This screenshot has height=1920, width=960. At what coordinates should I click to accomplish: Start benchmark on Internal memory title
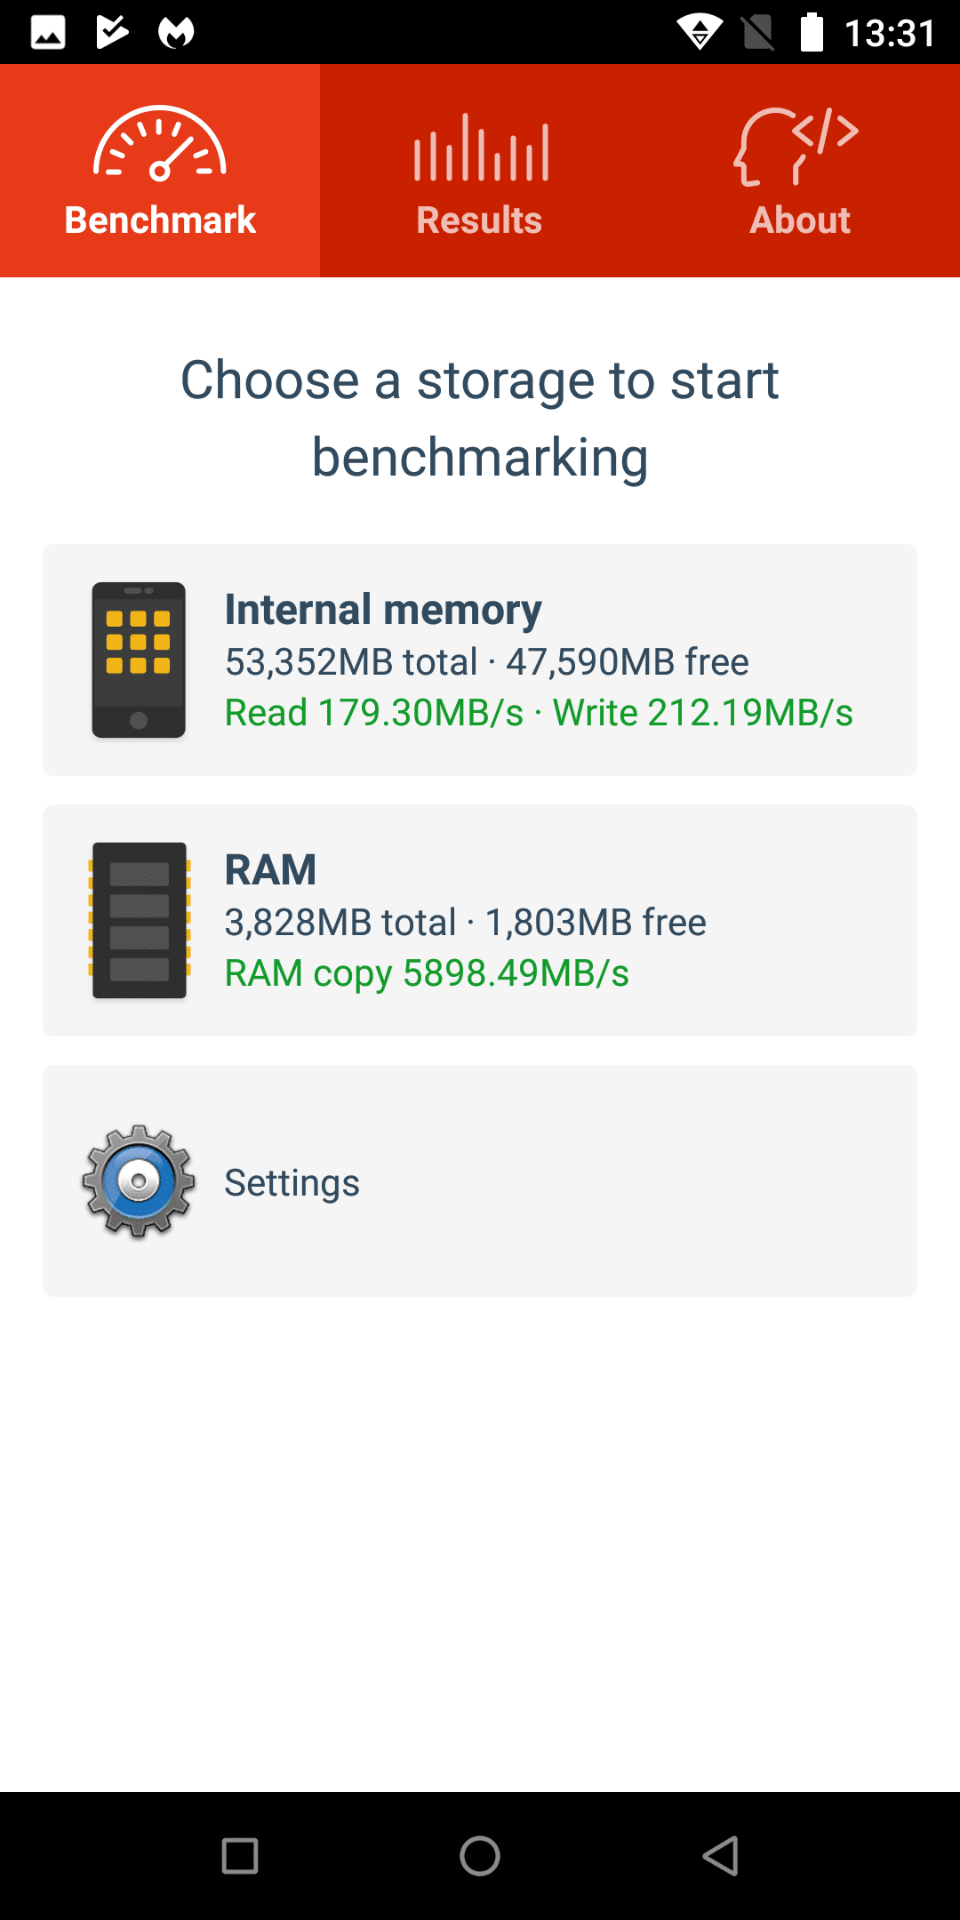(383, 610)
